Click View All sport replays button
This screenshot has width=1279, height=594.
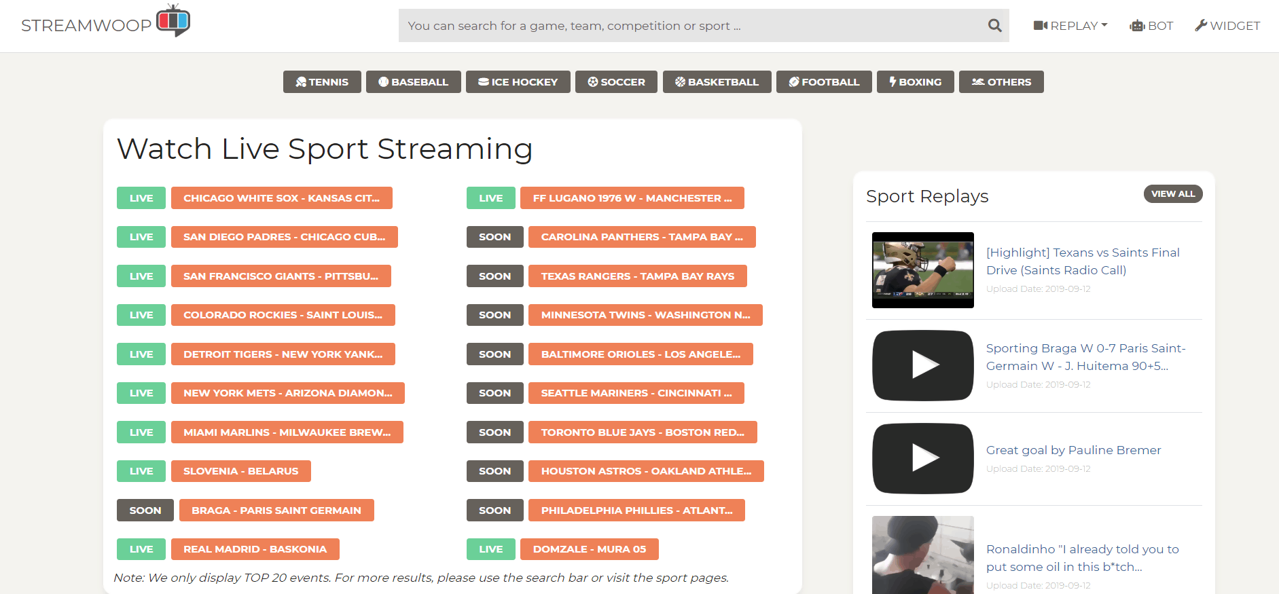[1173, 194]
